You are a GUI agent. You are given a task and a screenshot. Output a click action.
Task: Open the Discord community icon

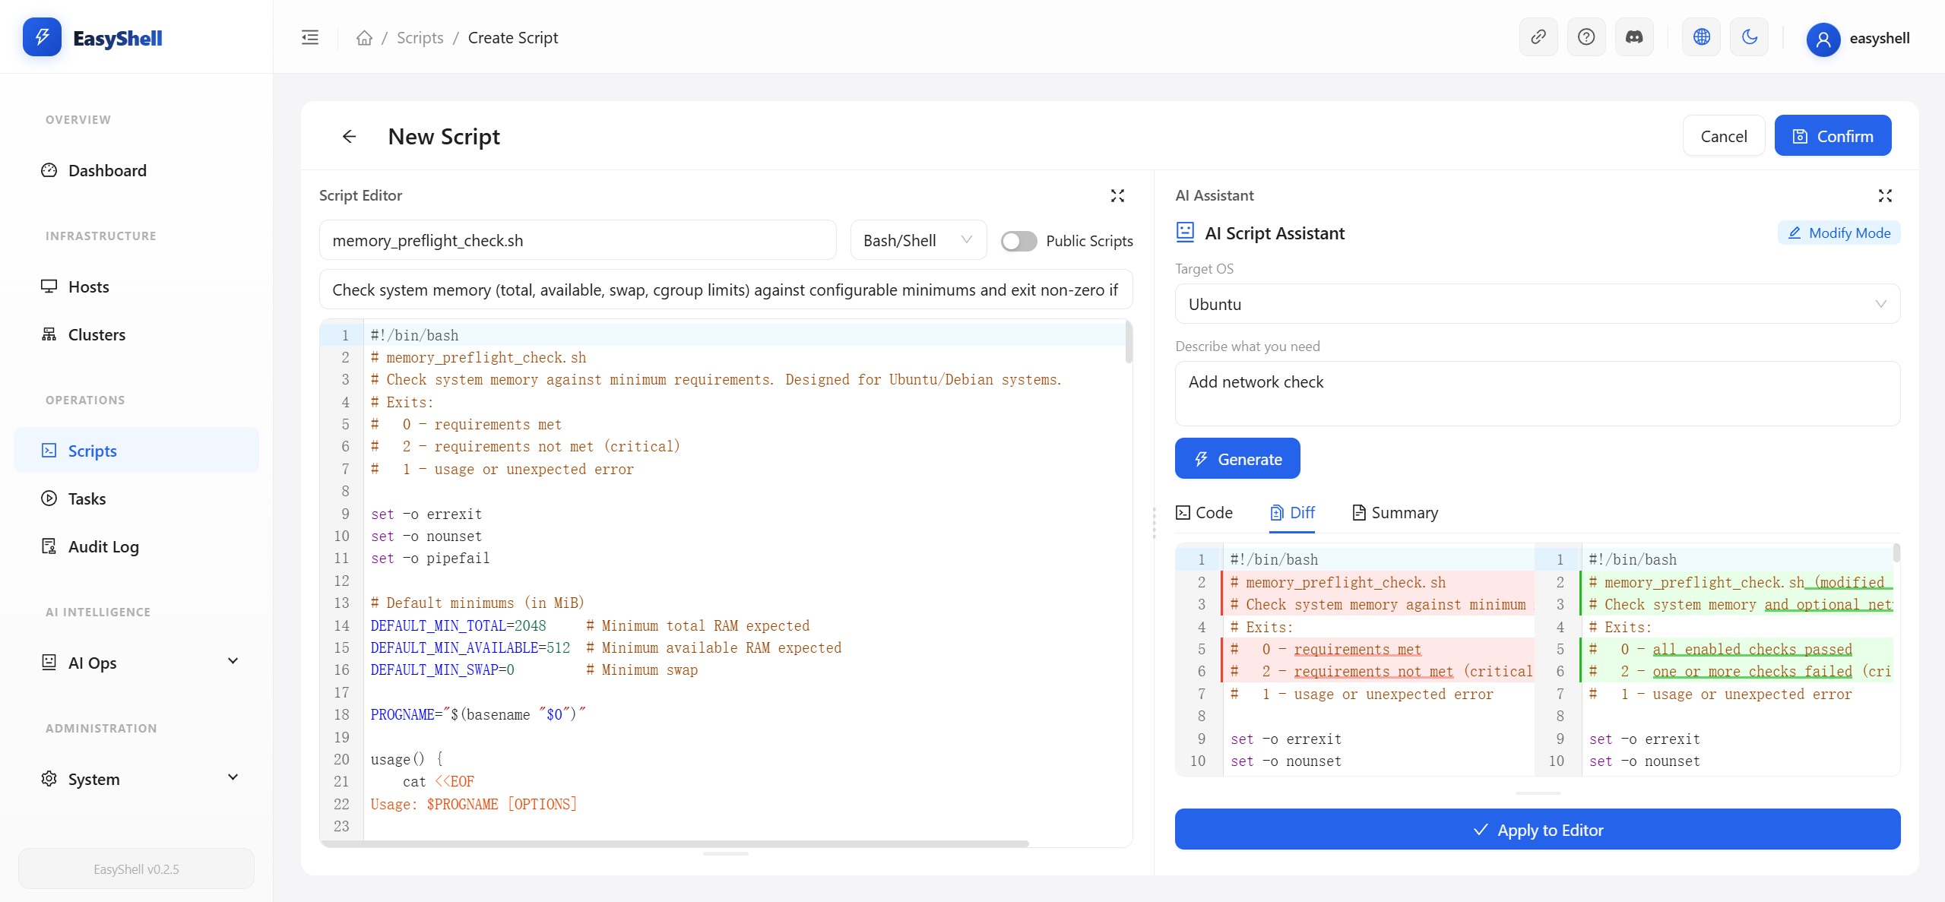coord(1634,36)
